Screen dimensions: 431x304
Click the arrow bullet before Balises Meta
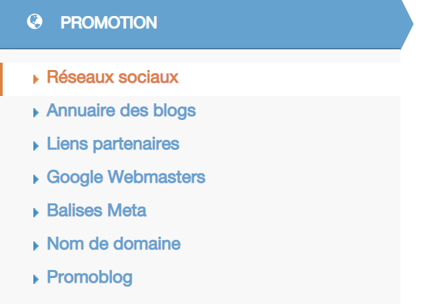(36, 213)
